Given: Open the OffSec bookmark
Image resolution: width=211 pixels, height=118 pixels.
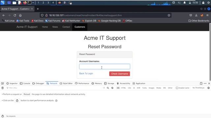Looking at the screenshot, I should point(128,21).
